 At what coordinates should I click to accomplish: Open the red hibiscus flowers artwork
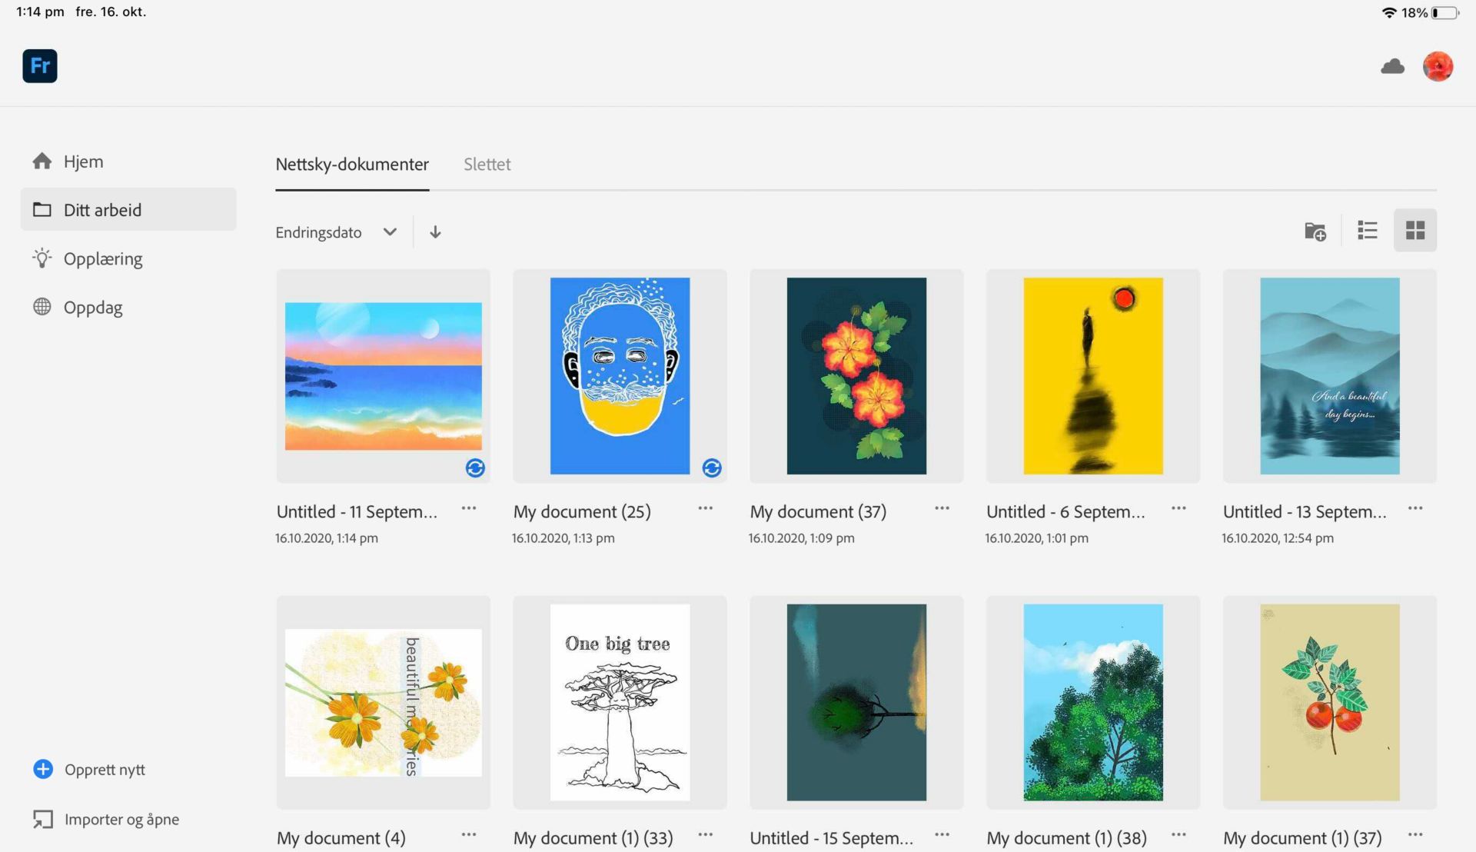(x=856, y=376)
